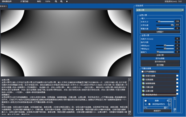Click the zoom out magnifier icon

(x=56, y=2)
